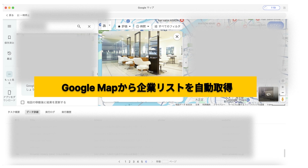The height and width of the screenshot is (168, 308).
Task: Select current page 6 in pagination
Action: point(146,162)
